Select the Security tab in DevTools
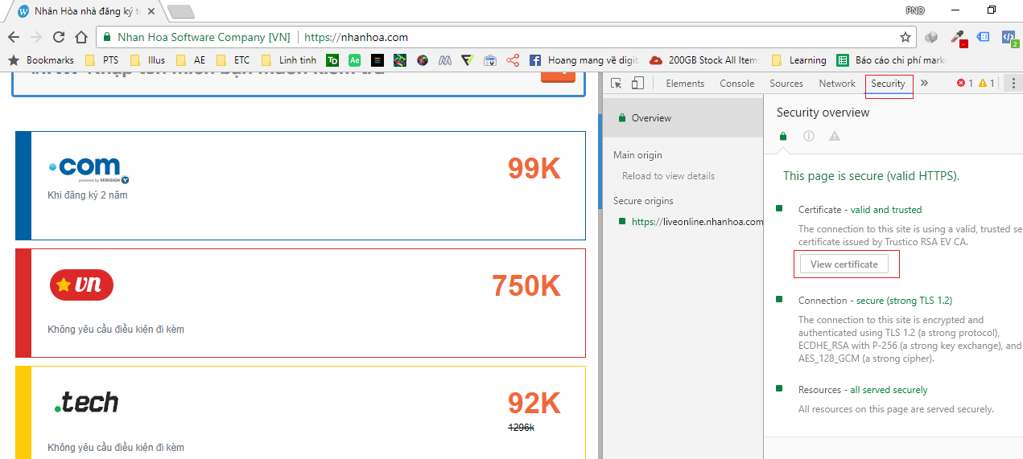 889,84
